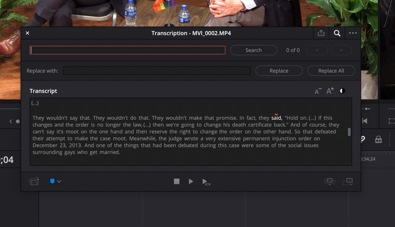Toggle the search magnifier icon

[337, 33]
